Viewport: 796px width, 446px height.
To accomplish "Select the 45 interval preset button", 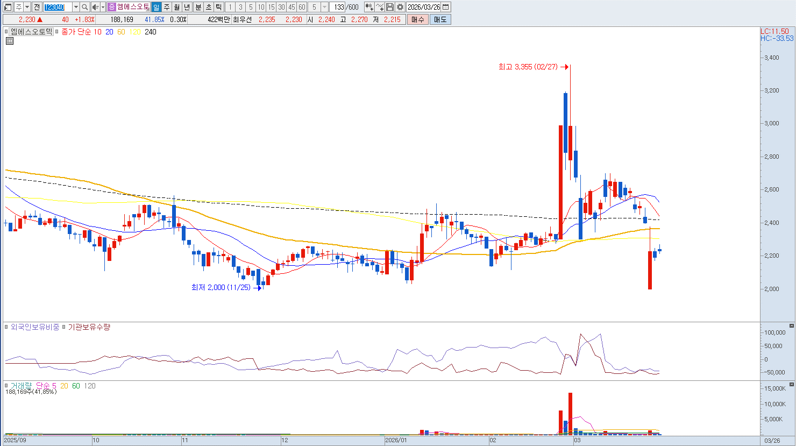I will [292, 7].
